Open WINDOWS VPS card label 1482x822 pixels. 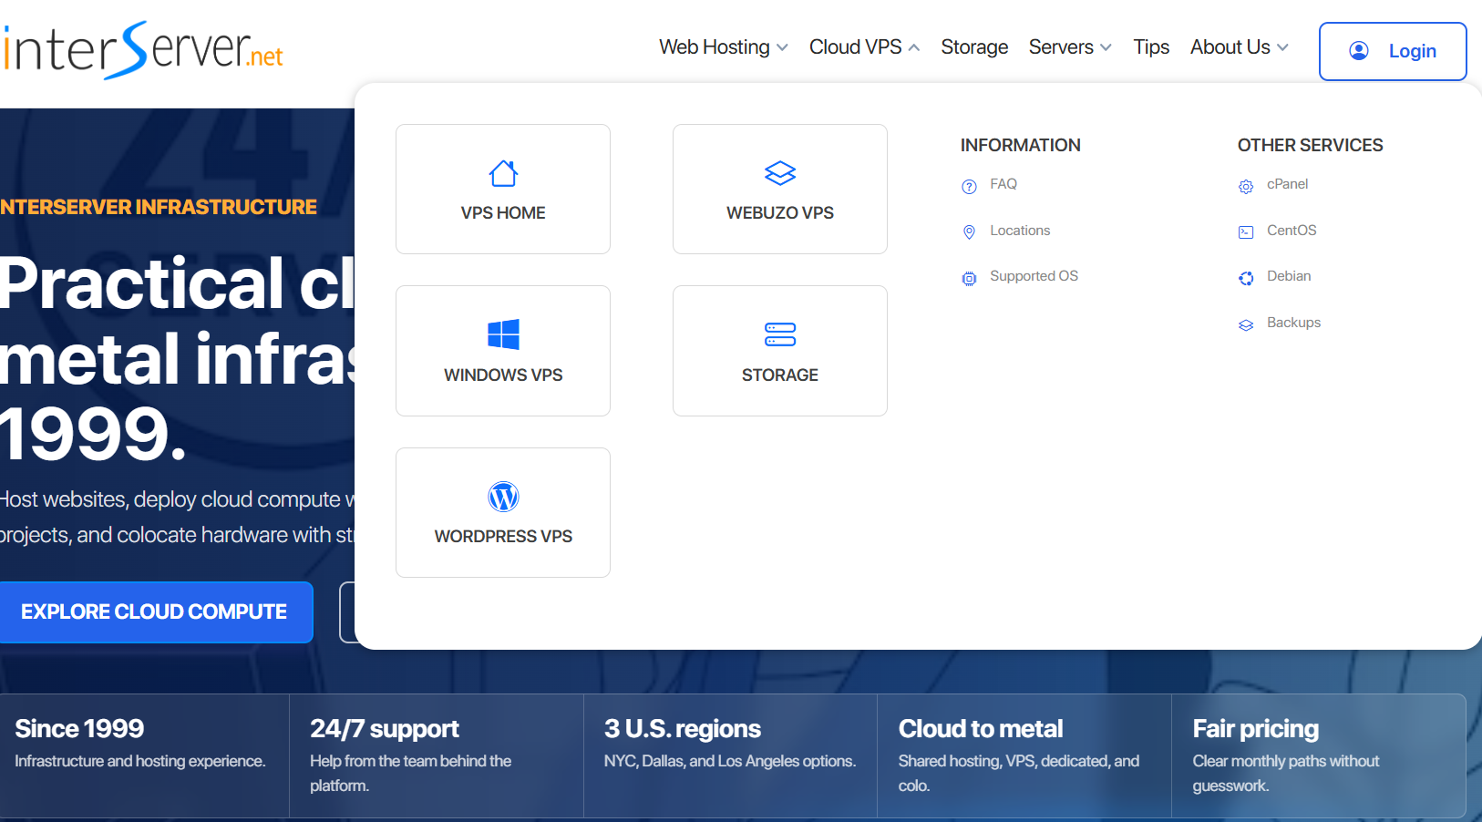point(503,375)
